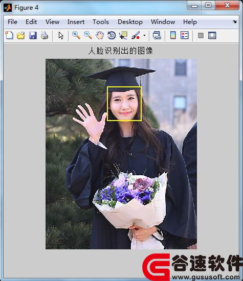This screenshot has width=243, height=281.
Task: Click the MATLAB logo in title bar
Action: coord(8,8)
